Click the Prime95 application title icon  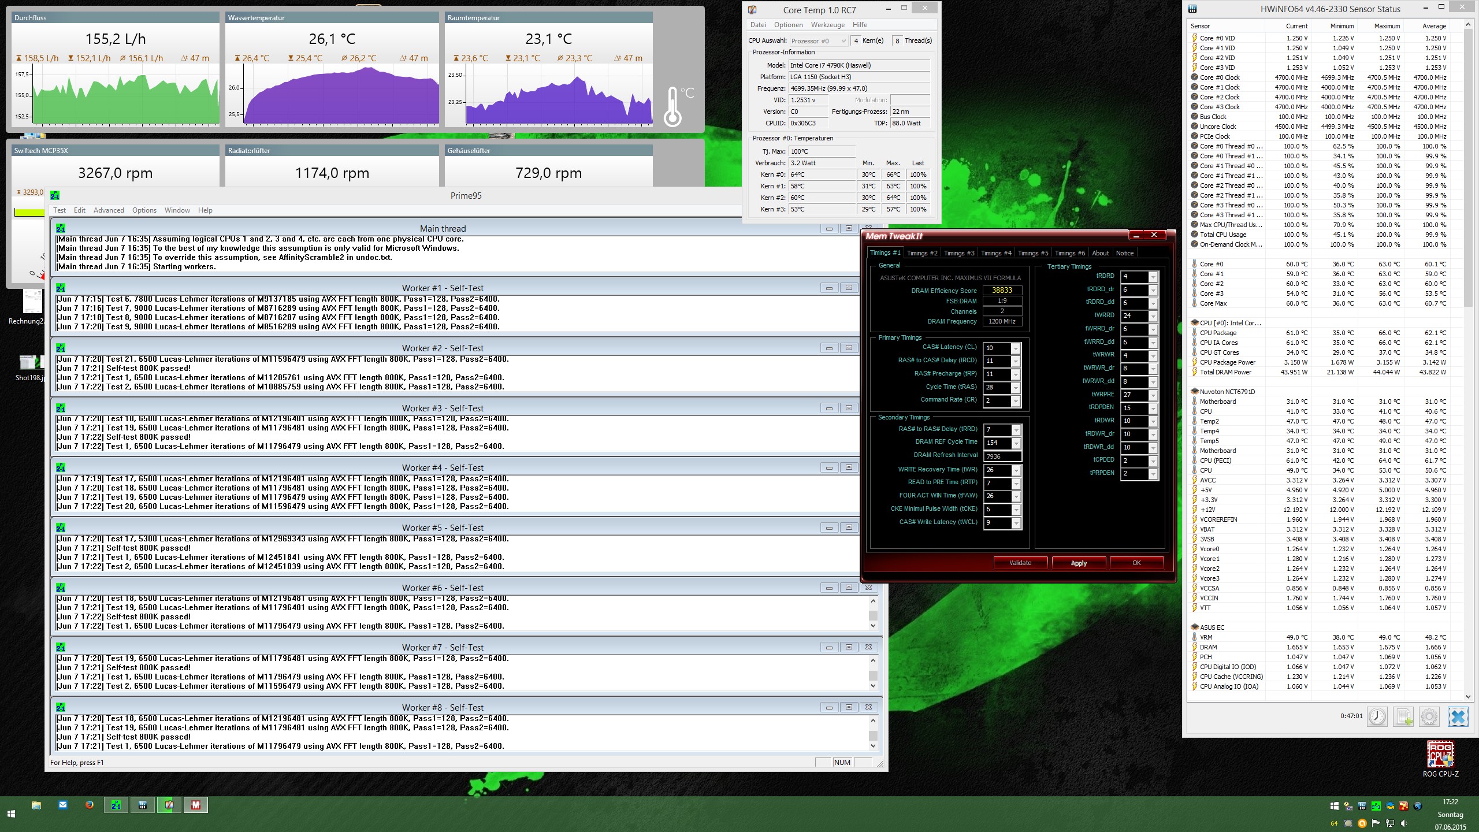pyautogui.click(x=55, y=195)
